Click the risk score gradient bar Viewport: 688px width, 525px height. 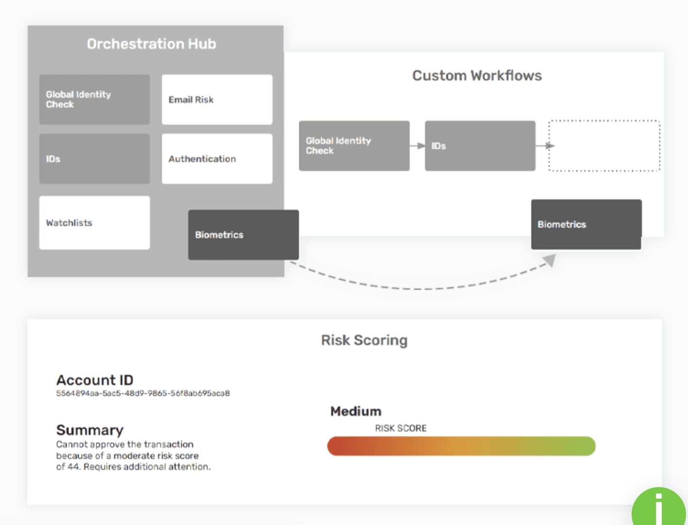click(461, 446)
